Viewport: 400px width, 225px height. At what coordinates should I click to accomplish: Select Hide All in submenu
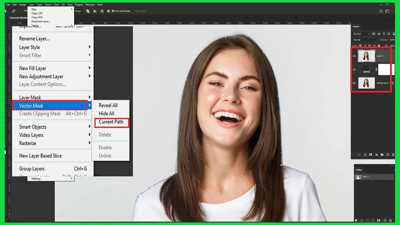[x=106, y=114]
